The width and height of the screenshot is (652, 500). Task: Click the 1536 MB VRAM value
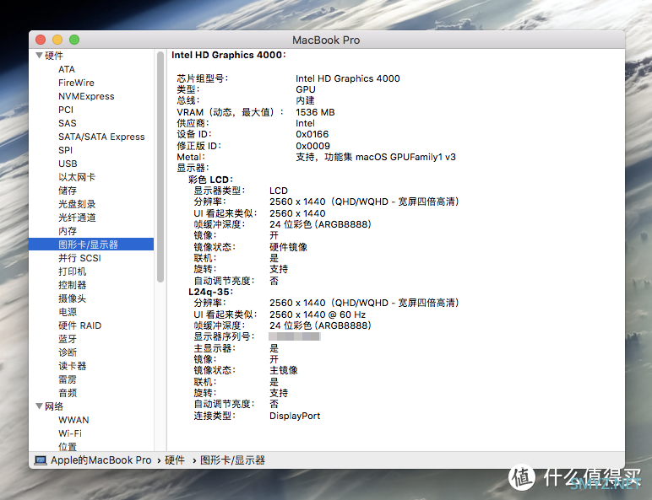click(x=315, y=112)
